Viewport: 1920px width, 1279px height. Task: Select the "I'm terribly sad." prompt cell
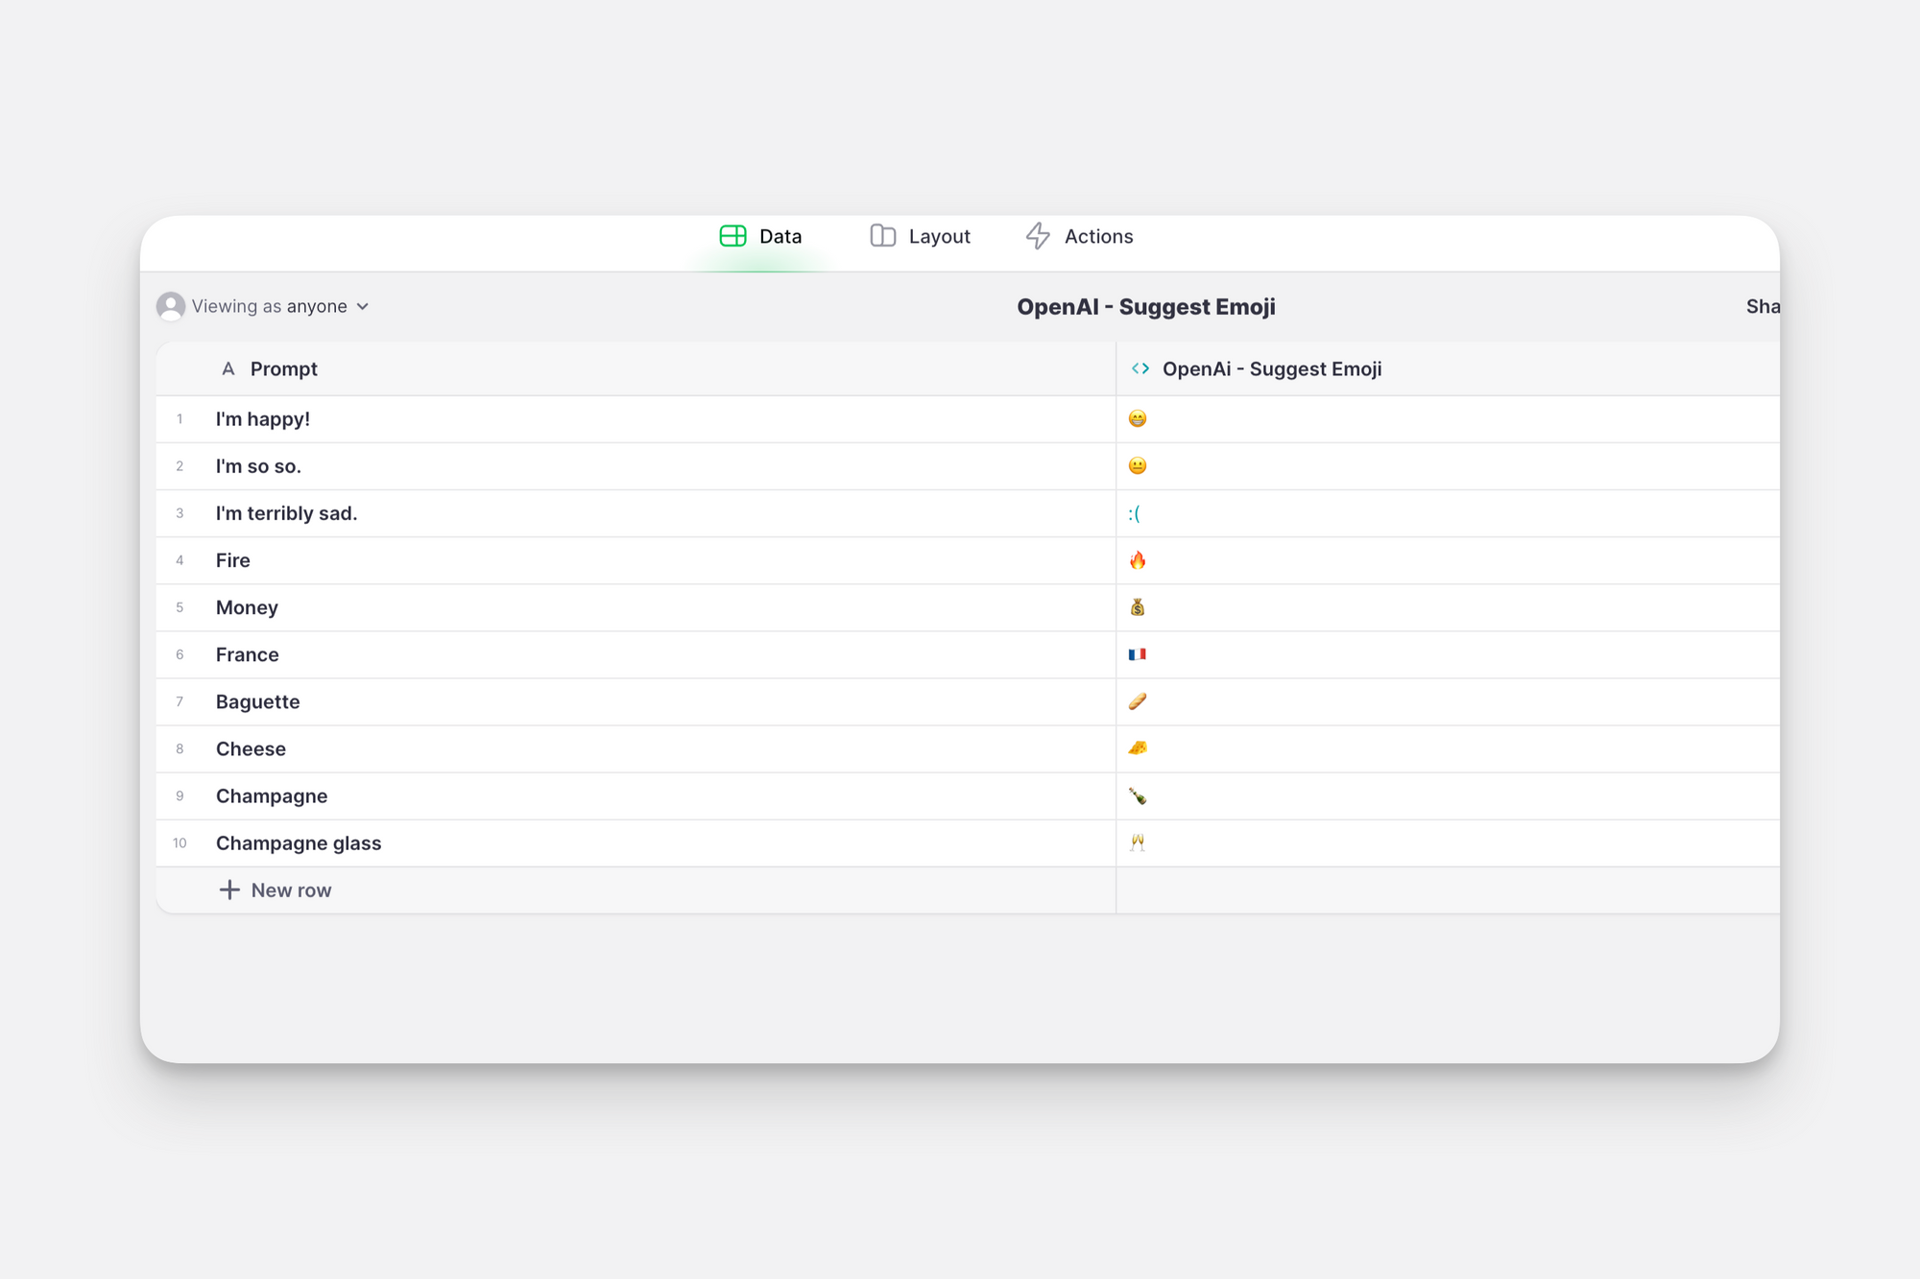(286, 513)
